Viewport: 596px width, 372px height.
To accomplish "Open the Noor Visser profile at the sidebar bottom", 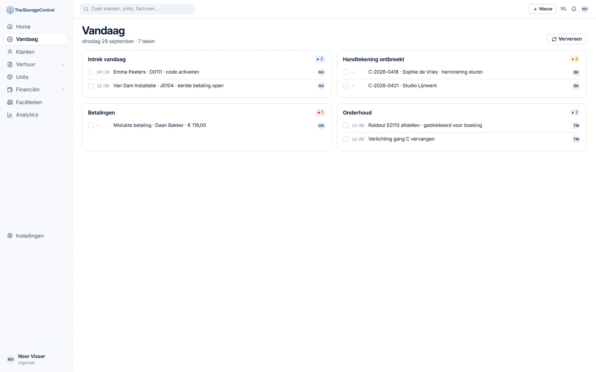I will [x=36, y=359].
